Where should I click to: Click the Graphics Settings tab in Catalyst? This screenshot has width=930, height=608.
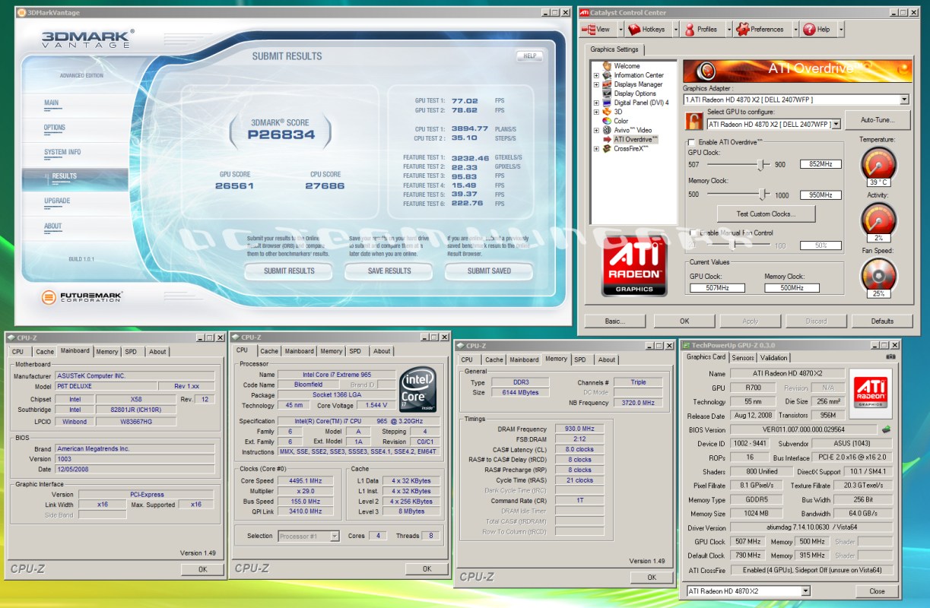click(615, 49)
